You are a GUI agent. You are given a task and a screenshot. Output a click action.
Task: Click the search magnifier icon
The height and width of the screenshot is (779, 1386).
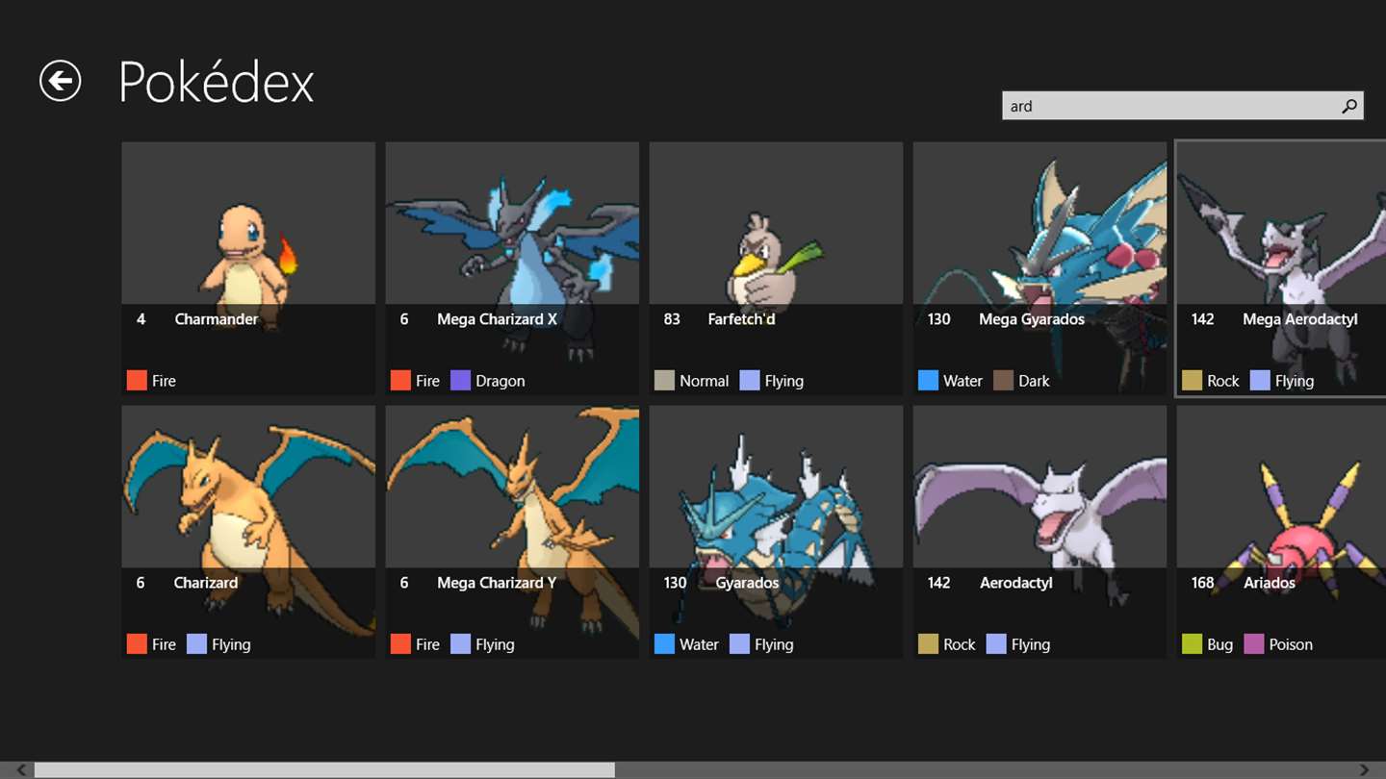1349,107
